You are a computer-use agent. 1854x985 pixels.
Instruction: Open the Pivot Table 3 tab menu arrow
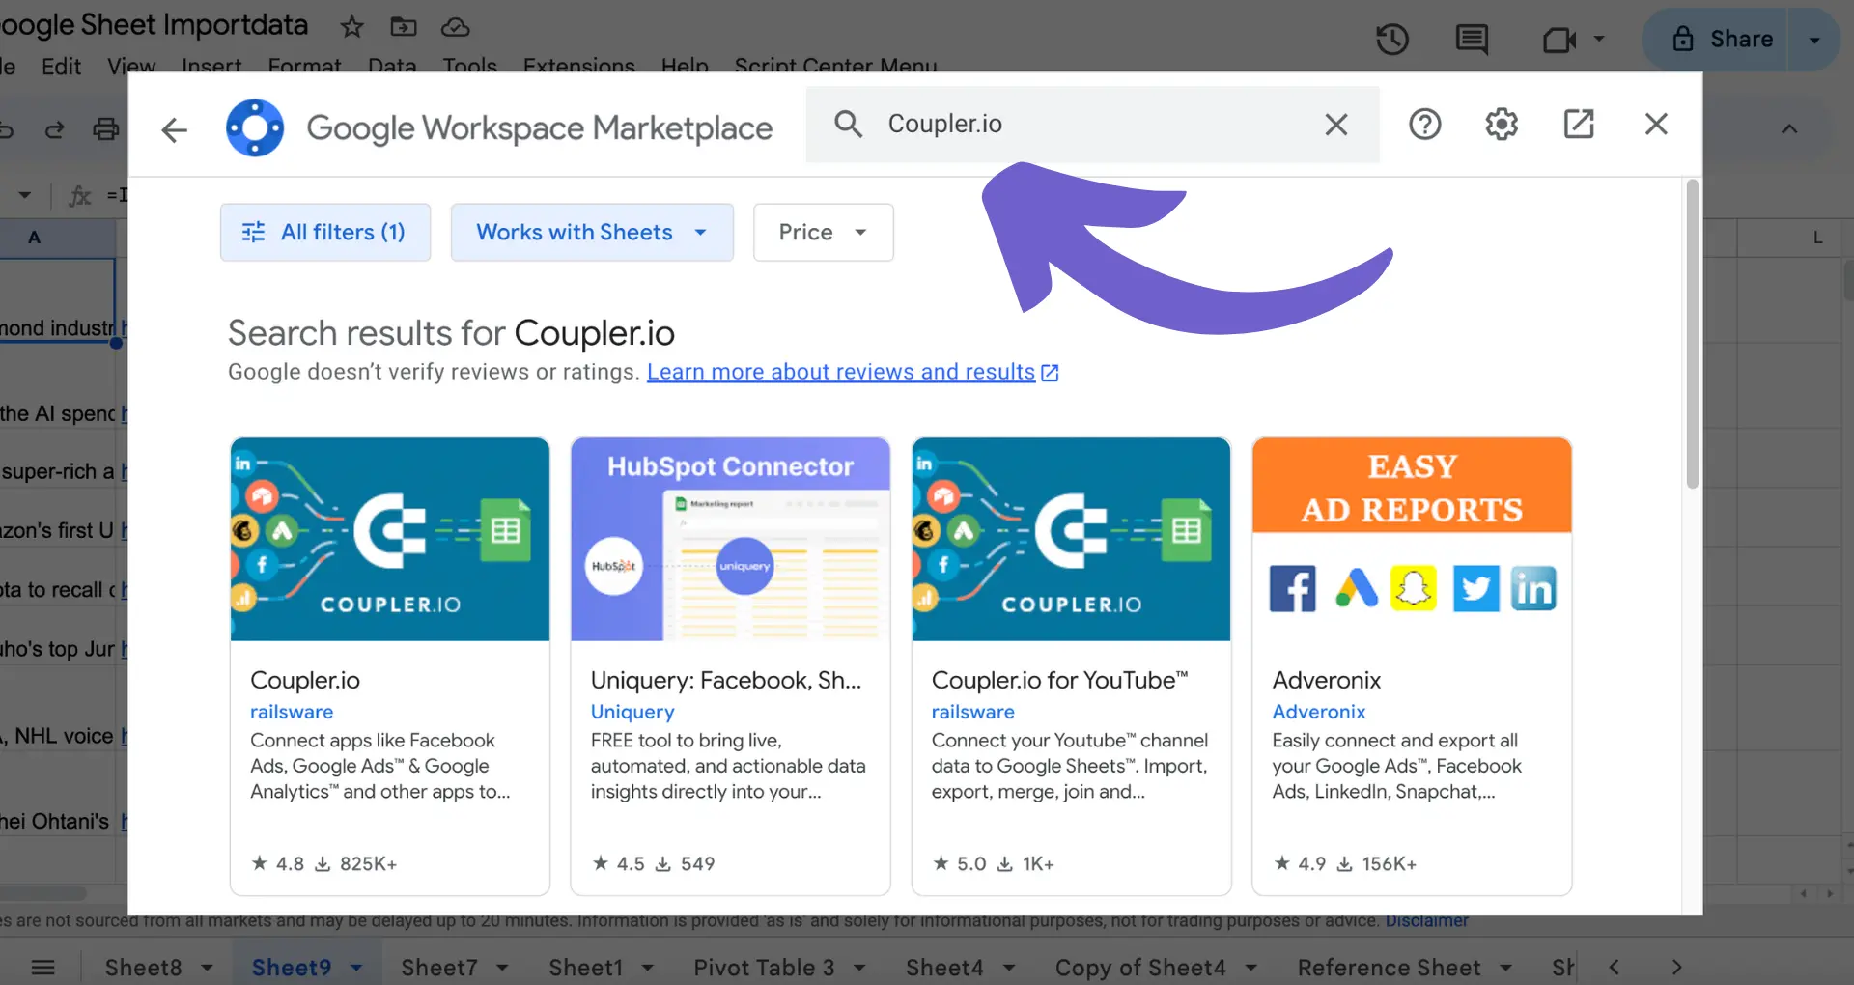point(859,968)
